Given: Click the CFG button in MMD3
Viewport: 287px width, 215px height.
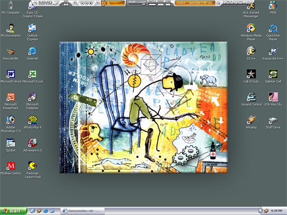Looking at the screenshot, I should tap(240, 2).
